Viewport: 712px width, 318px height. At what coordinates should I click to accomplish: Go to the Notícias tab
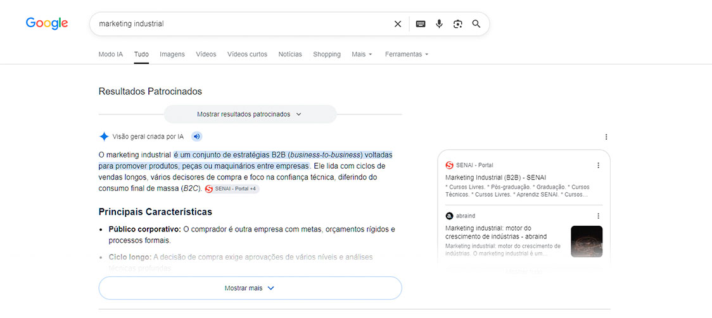[290, 54]
